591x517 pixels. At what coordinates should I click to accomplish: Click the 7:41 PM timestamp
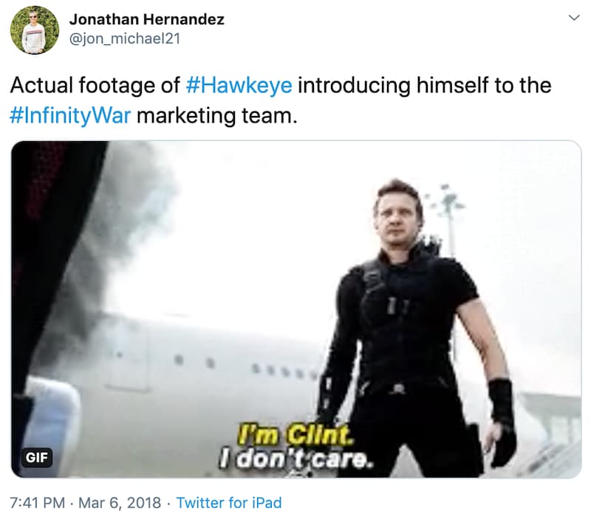tap(38, 503)
